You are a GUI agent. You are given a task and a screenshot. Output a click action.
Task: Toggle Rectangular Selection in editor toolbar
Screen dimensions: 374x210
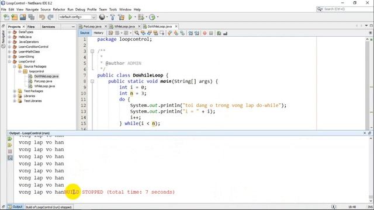pos(162,33)
